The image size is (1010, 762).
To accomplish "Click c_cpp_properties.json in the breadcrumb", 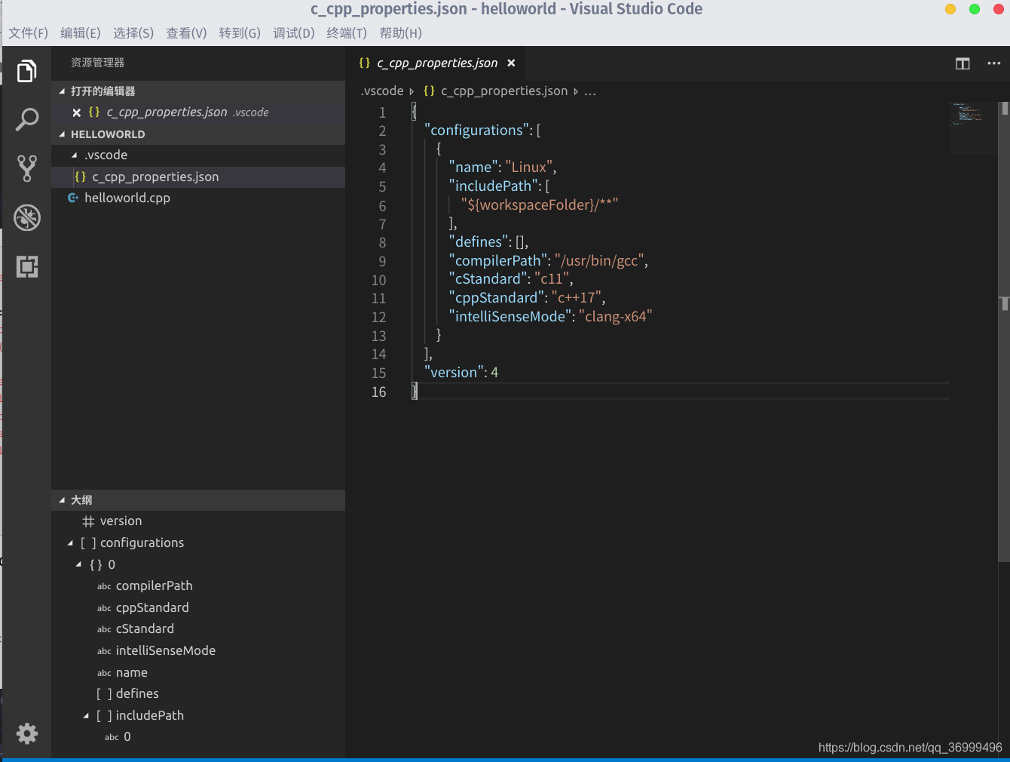I will coord(503,91).
